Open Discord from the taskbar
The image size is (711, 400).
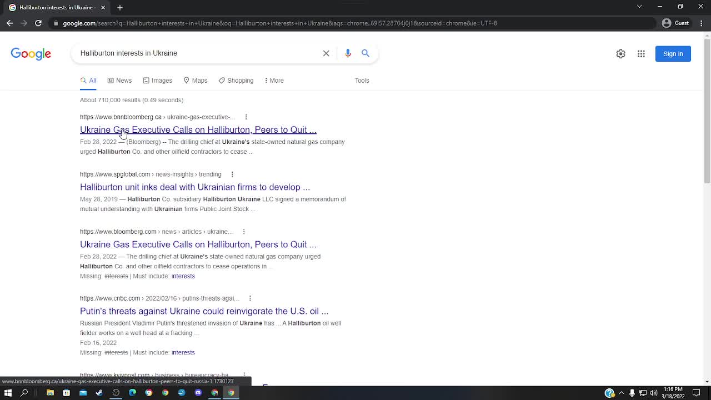[x=198, y=393]
